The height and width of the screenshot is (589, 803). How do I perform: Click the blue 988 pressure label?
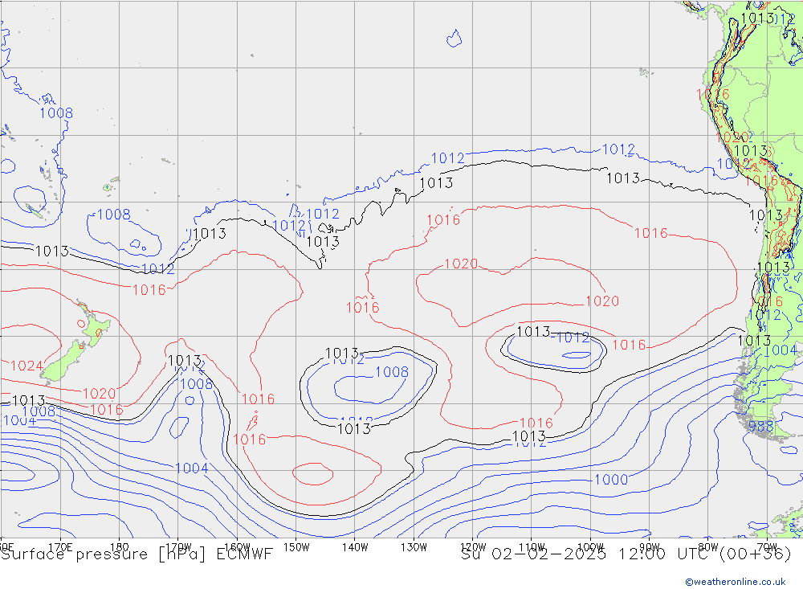[x=760, y=427]
